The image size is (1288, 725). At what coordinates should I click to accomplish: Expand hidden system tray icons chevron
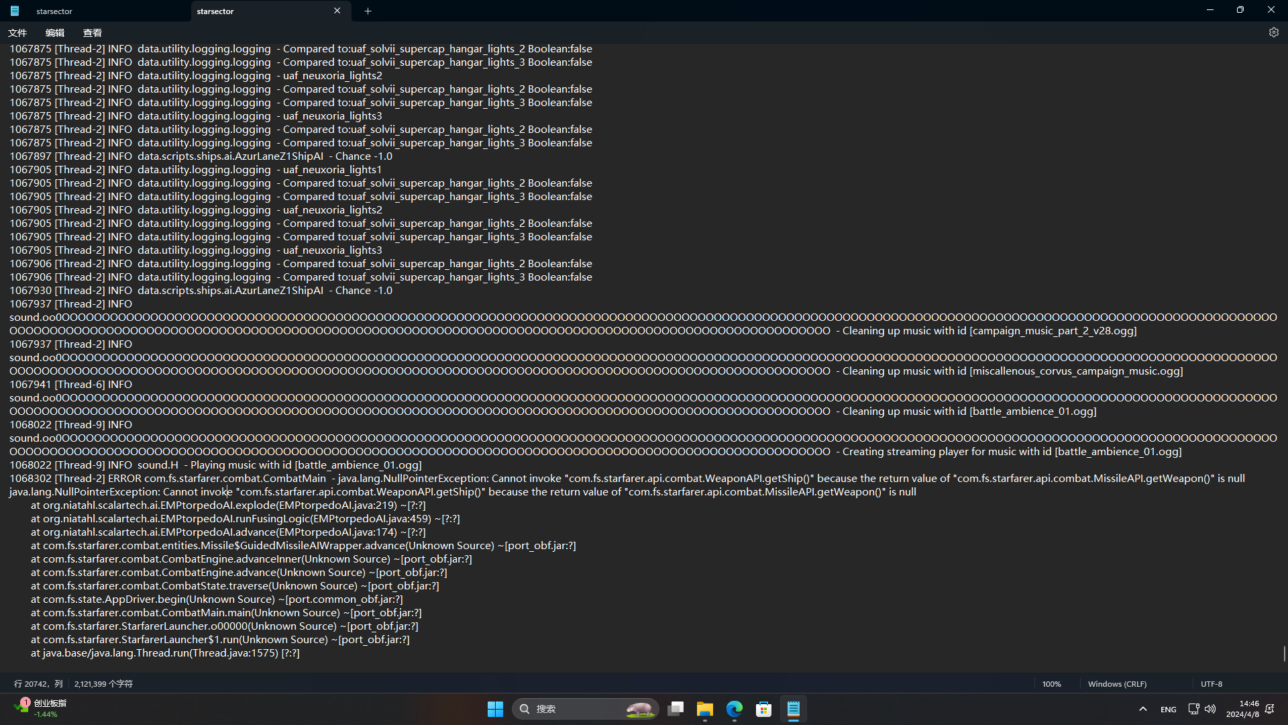tap(1143, 709)
